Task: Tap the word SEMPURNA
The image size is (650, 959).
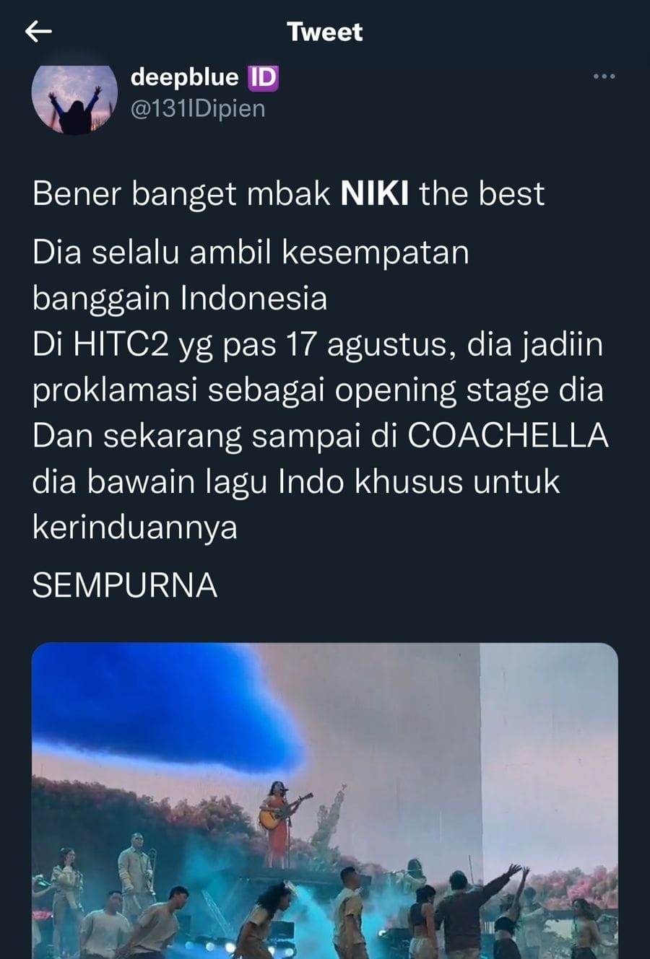Action: point(125,585)
